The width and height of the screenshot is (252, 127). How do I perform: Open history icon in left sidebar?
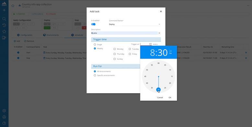[4, 25]
